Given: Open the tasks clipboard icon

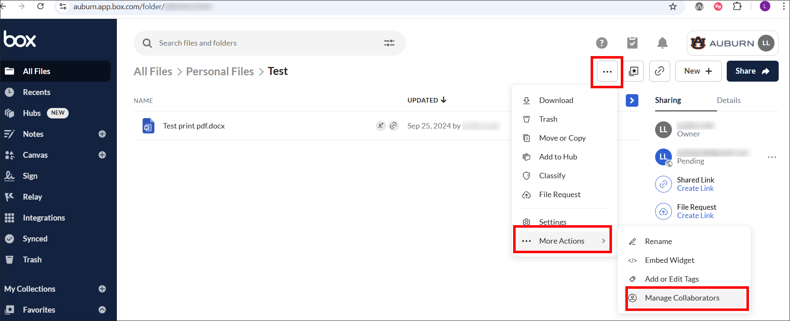Looking at the screenshot, I should click(632, 43).
